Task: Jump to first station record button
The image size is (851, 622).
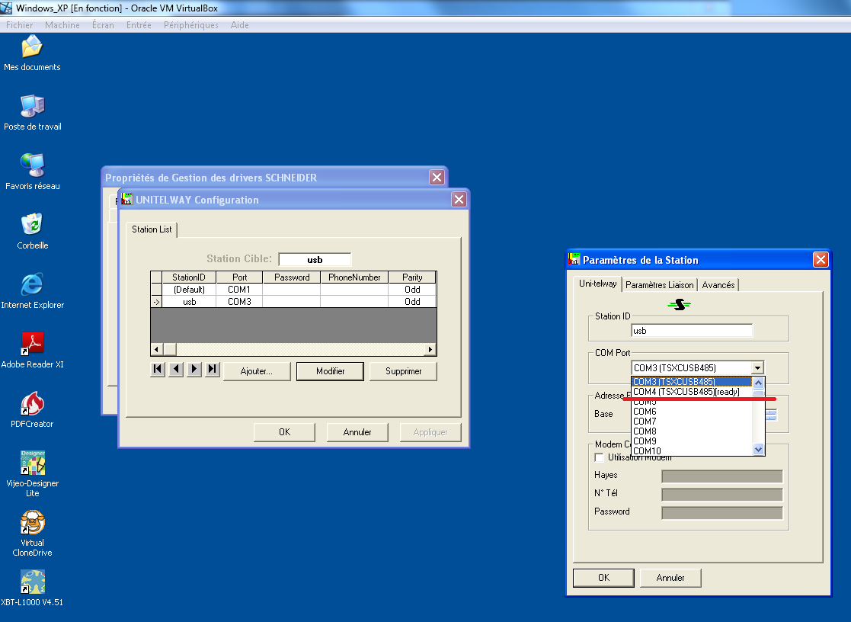Action: click(158, 370)
